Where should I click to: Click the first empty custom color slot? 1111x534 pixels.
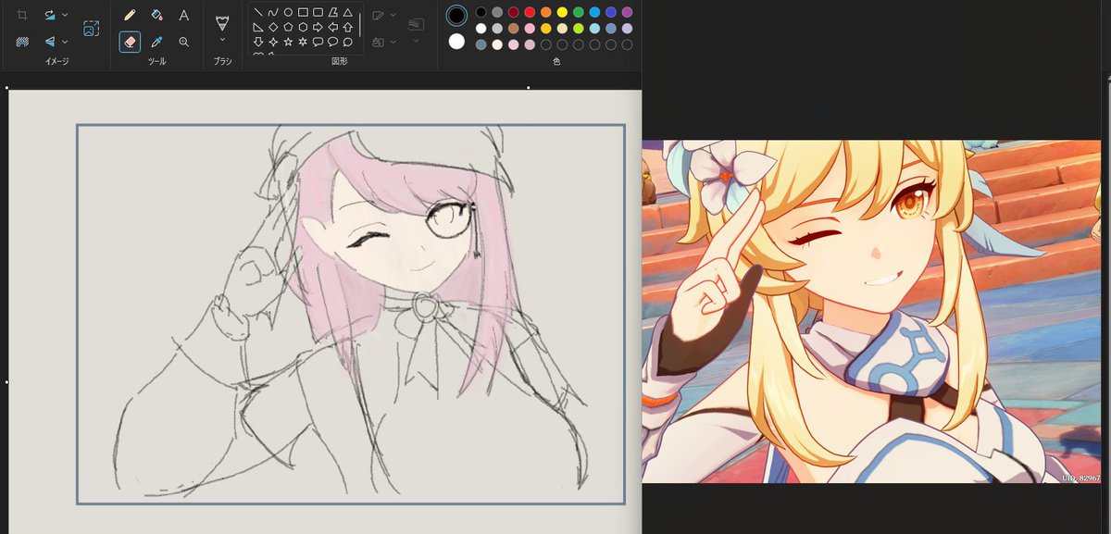[x=546, y=44]
